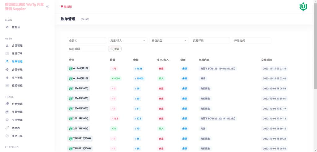Click the 商户等级 sidebar icon

pyautogui.click(x=7, y=78)
